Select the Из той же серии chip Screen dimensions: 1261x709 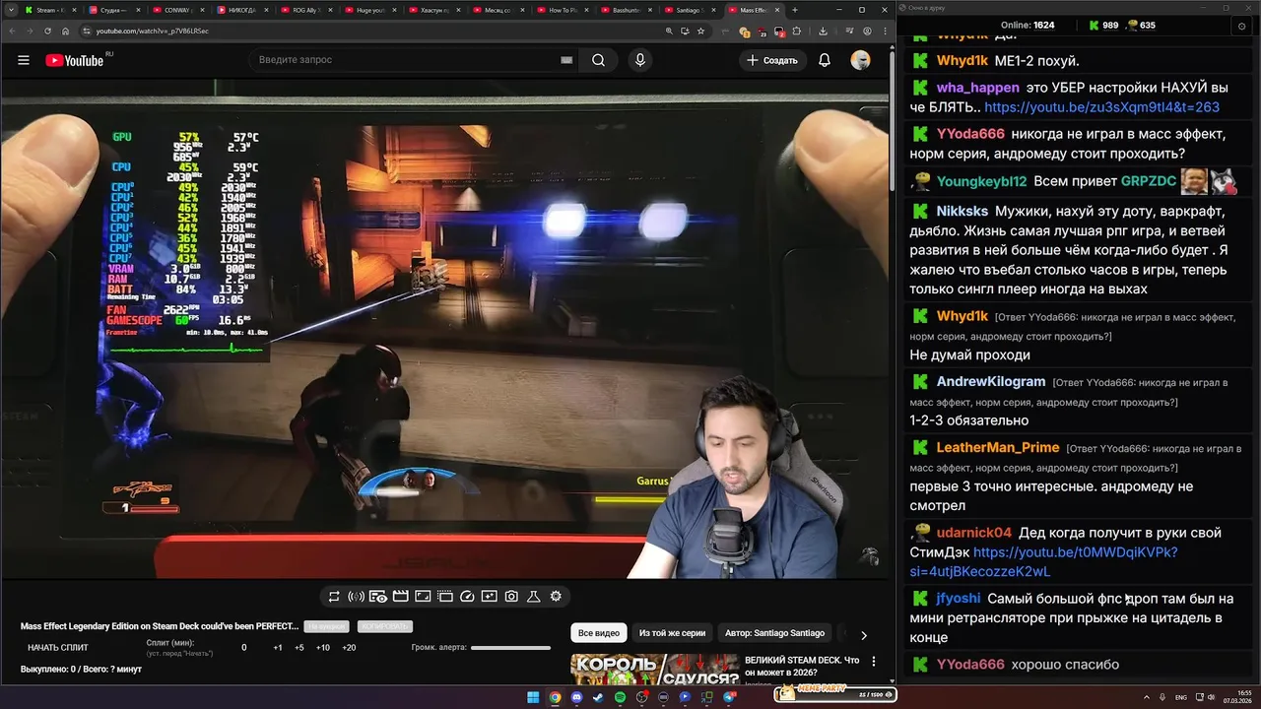coord(672,633)
